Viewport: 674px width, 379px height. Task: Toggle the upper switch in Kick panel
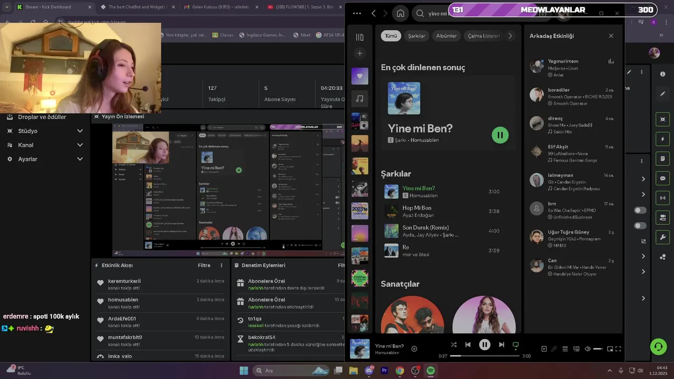[640, 210]
